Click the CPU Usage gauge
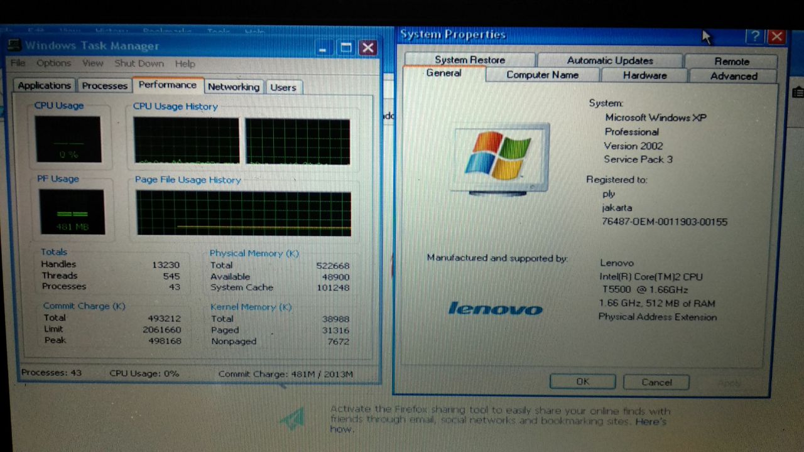804x452 pixels. click(x=68, y=139)
